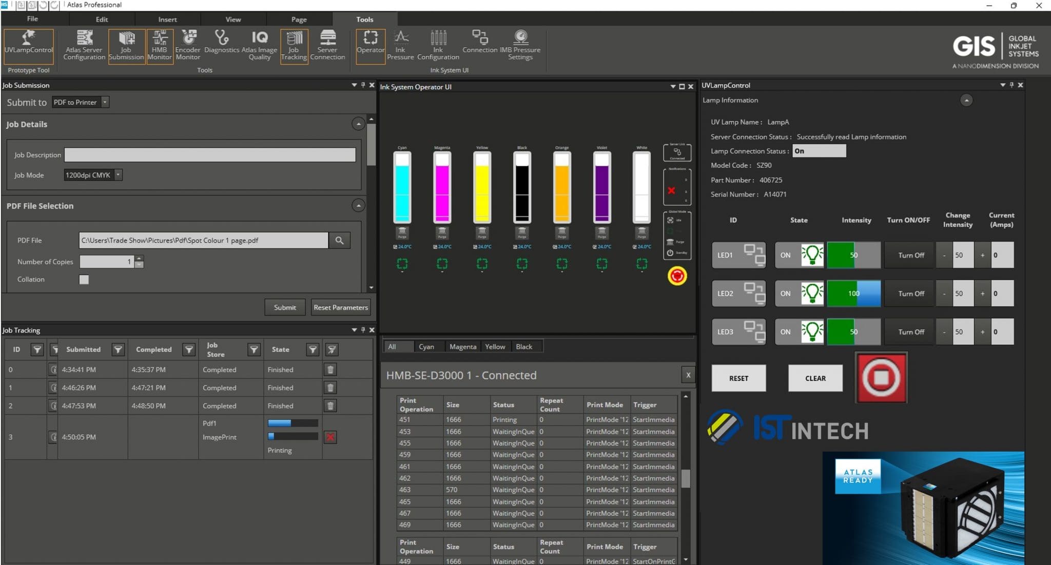
Task: Enable the Collation checkbox
Action: pyautogui.click(x=84, y=279)
